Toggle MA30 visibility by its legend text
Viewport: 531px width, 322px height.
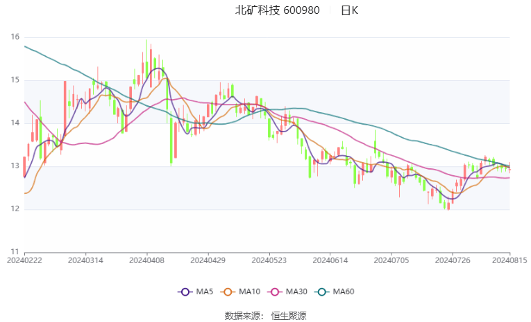297,292
